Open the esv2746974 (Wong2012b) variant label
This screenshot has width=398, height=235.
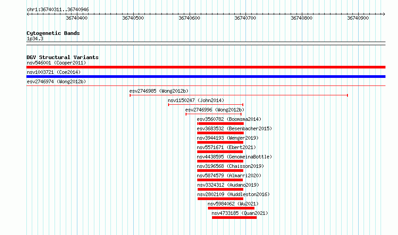click(x=56, y=81)
